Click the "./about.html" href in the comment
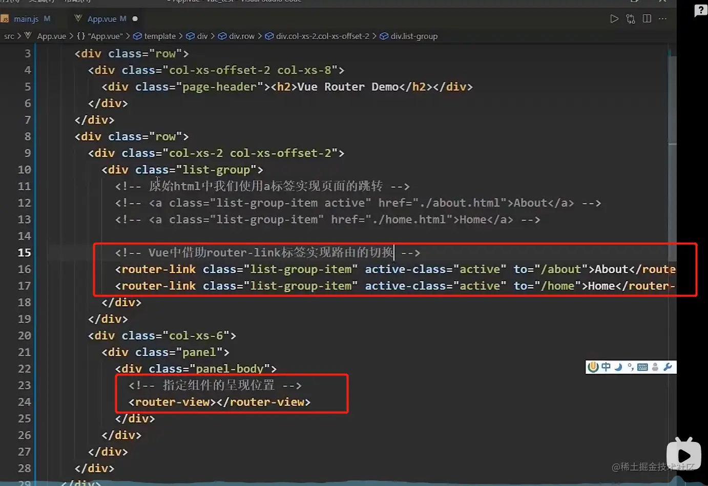 pos(460,203)
